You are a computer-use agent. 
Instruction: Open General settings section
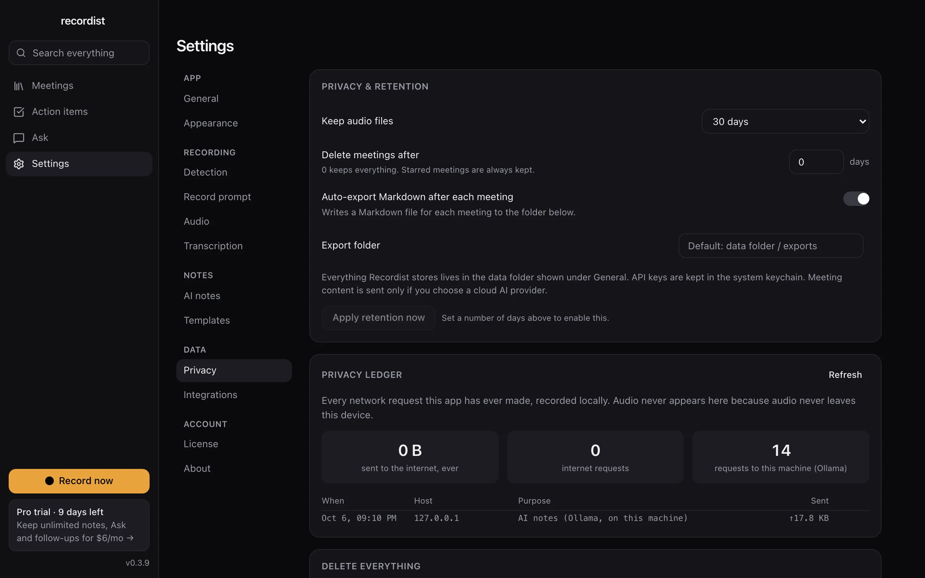click(x=234, y=99)
